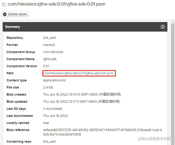The width and height of the screenshot is (175, 145).
Task: Select the Repository value 3rd_part
Action: [49, 38]
